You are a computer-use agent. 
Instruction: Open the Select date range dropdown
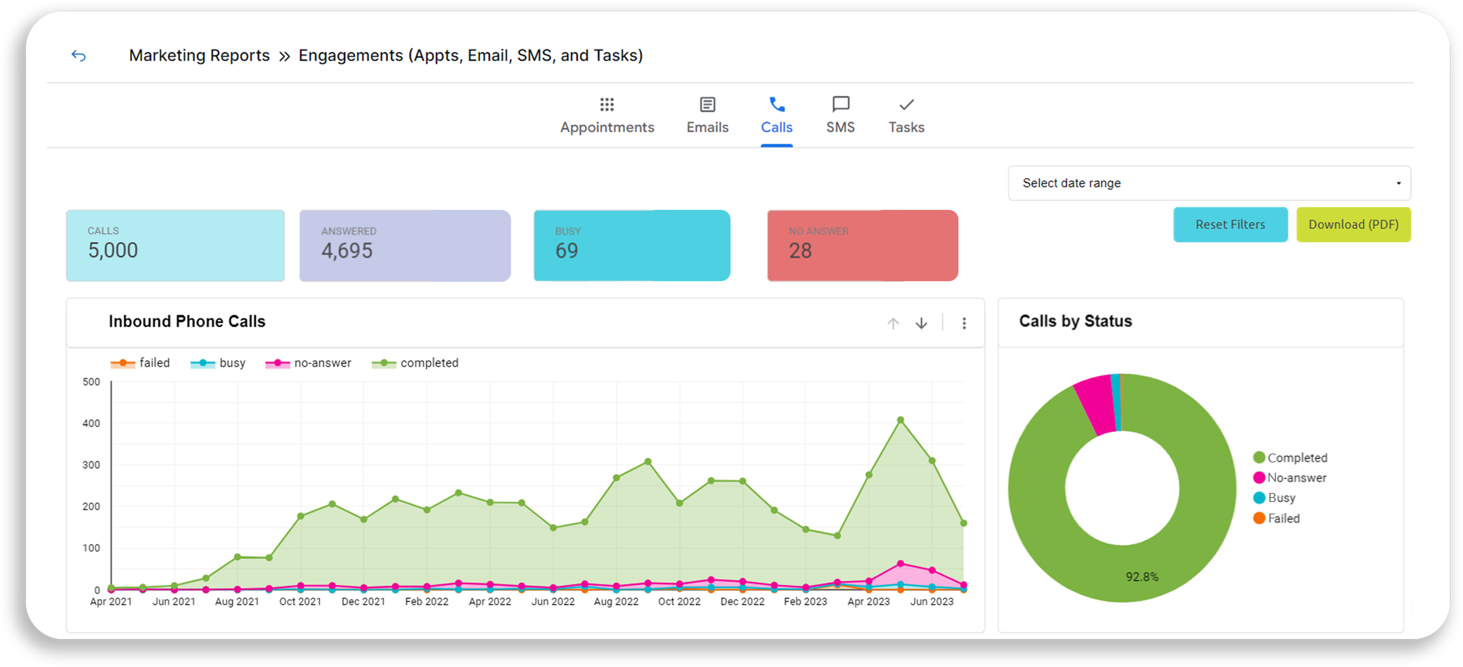click(1209, 183)
